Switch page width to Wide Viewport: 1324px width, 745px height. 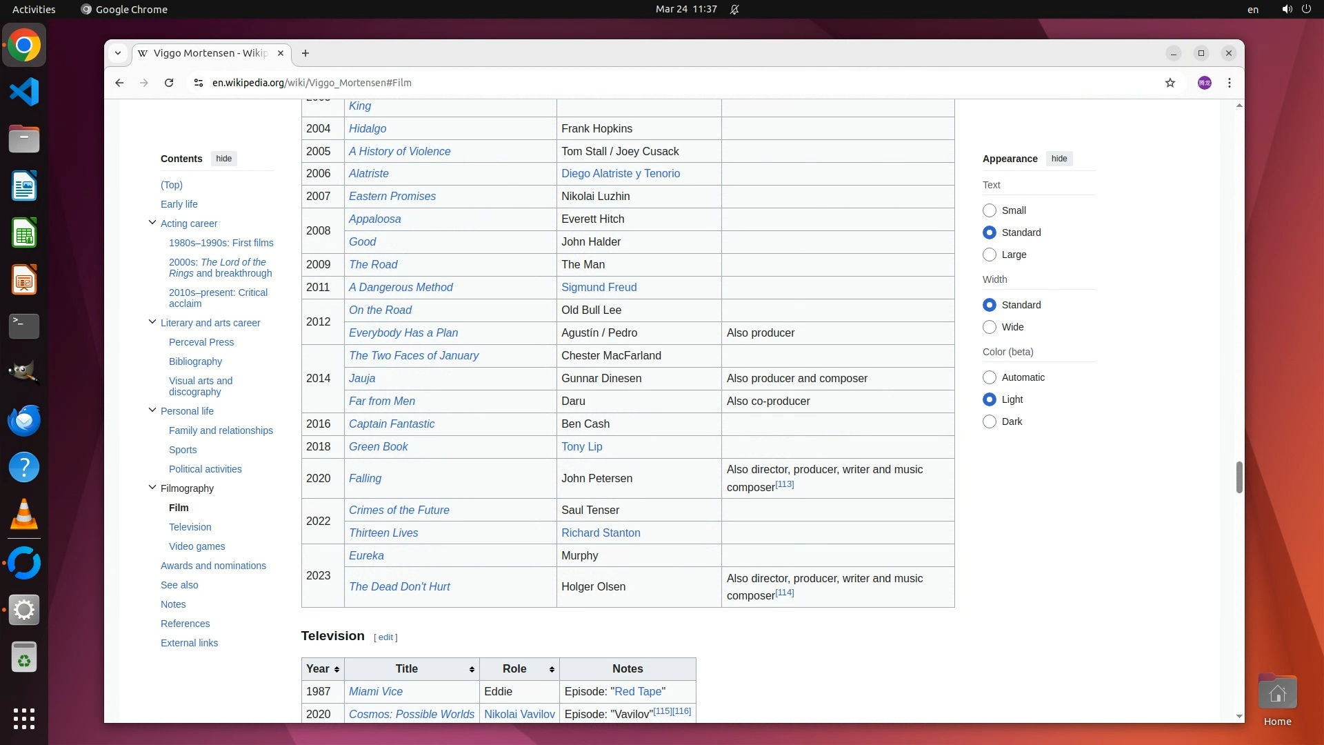tap(990, 327)
